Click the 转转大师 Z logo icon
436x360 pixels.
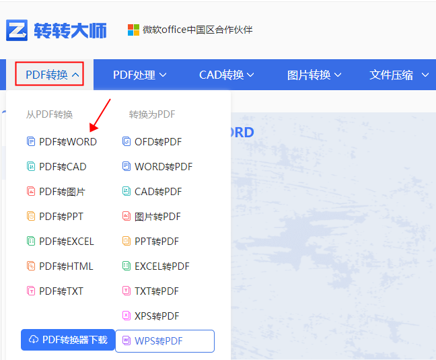(x=17, y=30)
